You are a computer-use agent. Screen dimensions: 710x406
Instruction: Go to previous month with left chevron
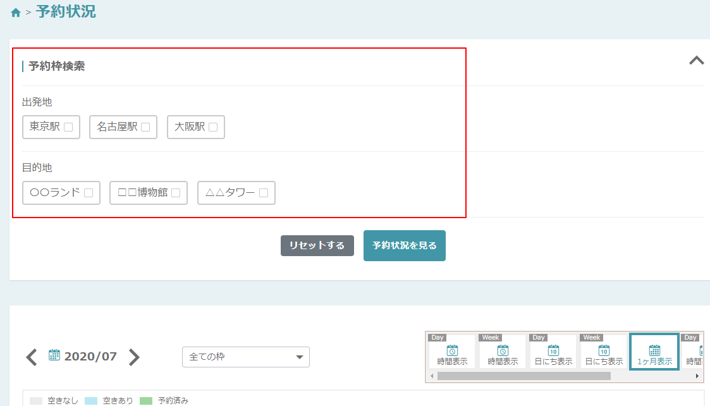pyautogui.click(x=32, y=357)
